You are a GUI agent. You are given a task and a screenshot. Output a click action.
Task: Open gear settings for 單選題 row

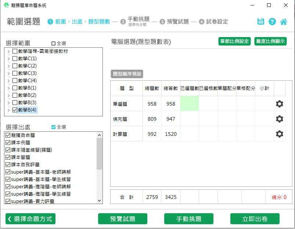pos(279,104)
